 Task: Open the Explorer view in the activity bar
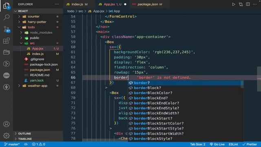[x=7, y=6]
